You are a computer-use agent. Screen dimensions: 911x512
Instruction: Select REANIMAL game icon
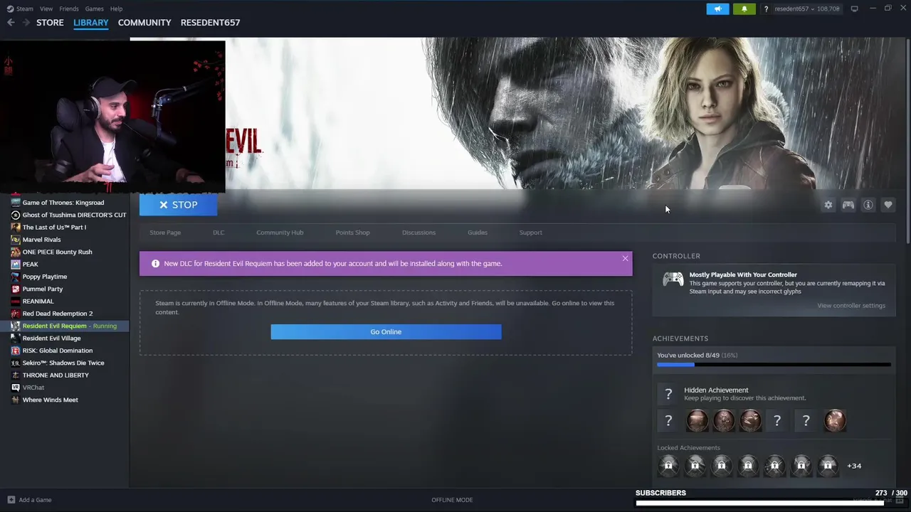16,301
